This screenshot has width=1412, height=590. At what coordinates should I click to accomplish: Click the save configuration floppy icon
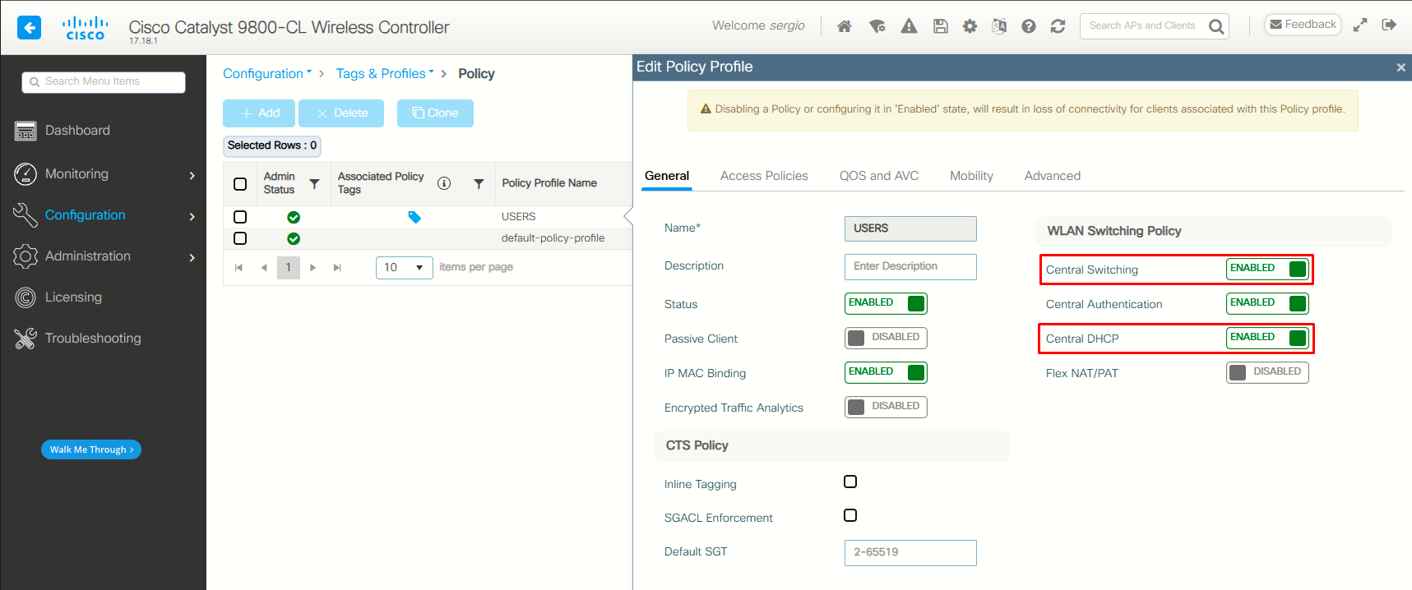tap(940, 26)
